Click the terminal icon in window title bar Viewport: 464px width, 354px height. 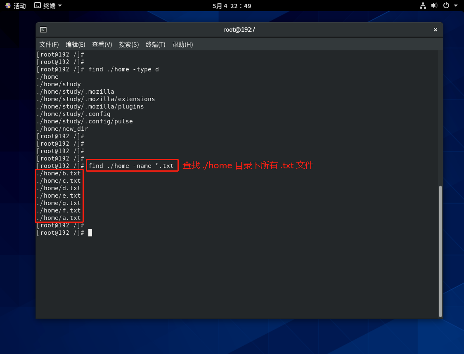(43, 30)
